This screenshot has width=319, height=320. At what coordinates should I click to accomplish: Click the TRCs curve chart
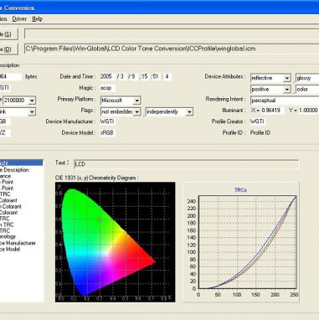pos(241,242)
